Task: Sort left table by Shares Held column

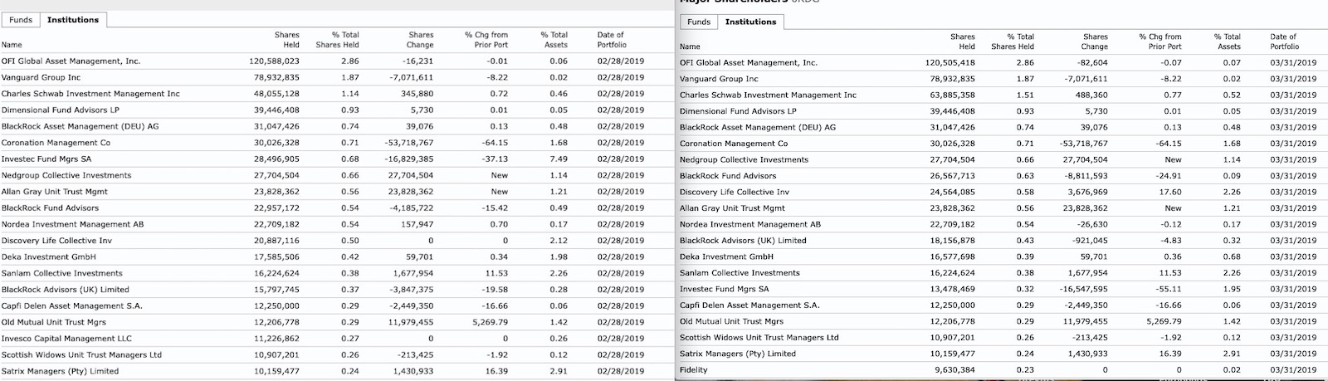Action: click(x=286, y=40)
